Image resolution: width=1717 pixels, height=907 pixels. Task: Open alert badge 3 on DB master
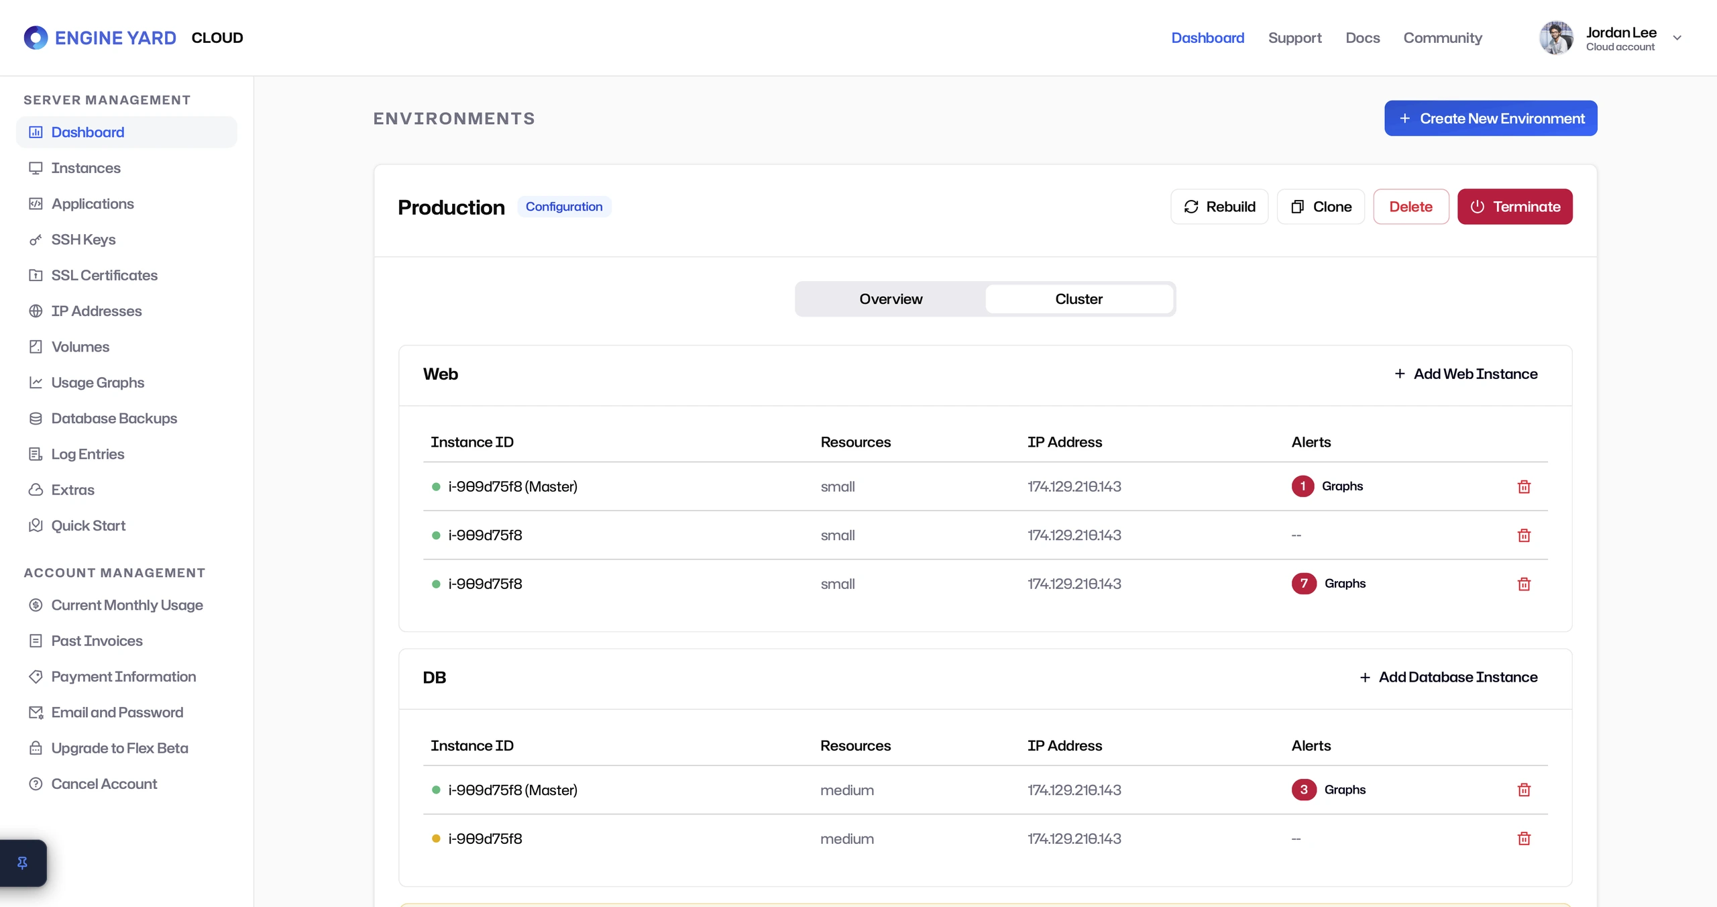coord(1304,790)
